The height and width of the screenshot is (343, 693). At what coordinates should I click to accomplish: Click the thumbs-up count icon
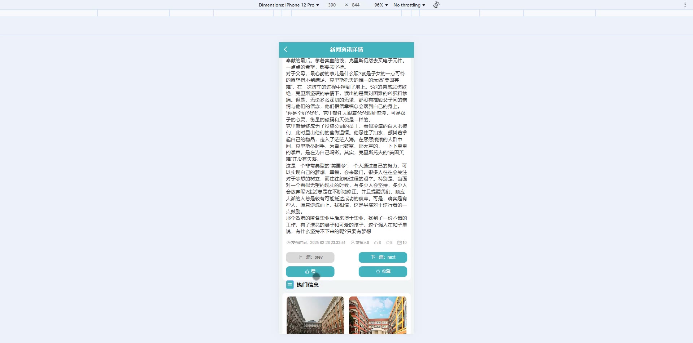click(376, 243)
